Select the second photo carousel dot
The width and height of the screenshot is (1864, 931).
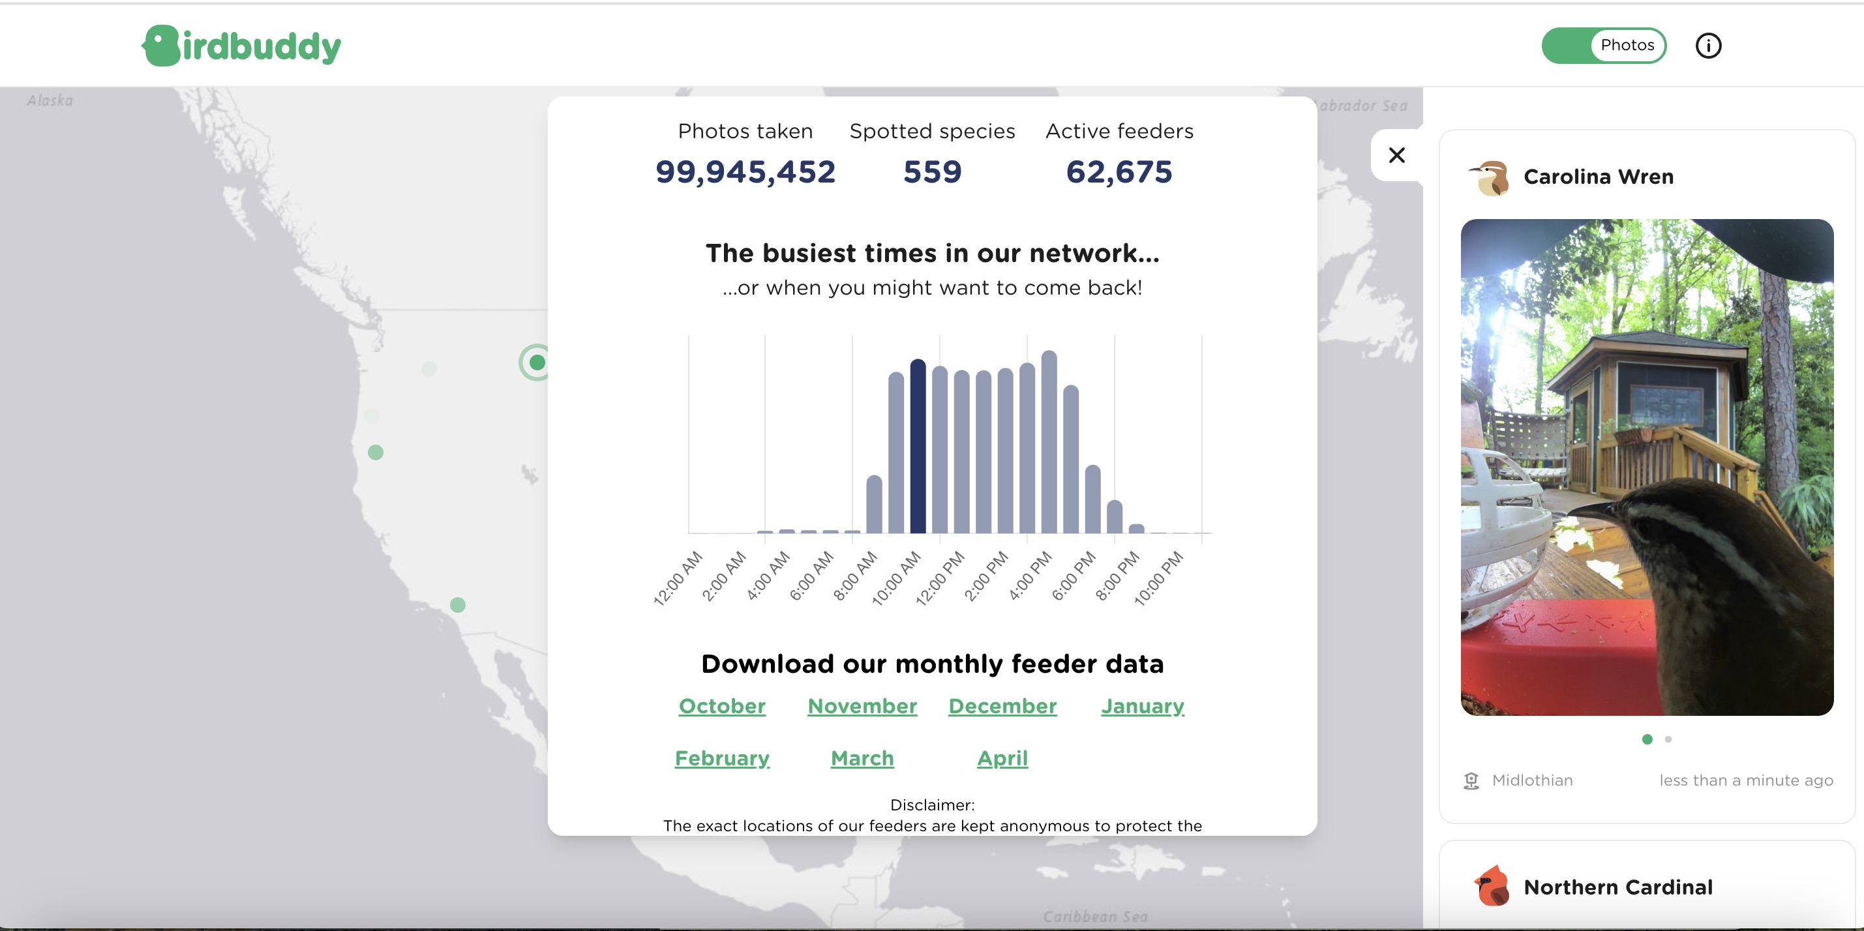point(1668,739)
